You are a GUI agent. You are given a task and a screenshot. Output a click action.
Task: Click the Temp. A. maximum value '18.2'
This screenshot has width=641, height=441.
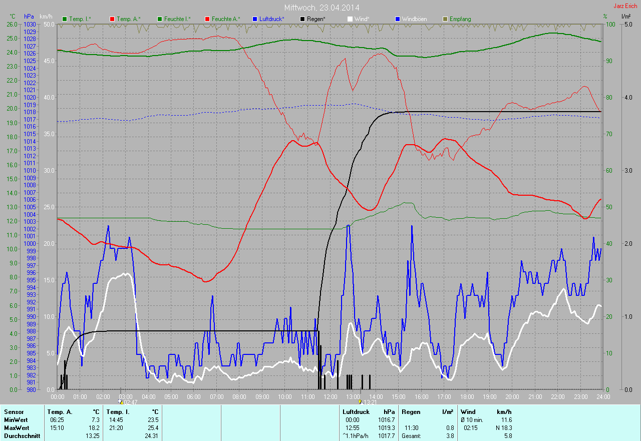tap(94, 428)
